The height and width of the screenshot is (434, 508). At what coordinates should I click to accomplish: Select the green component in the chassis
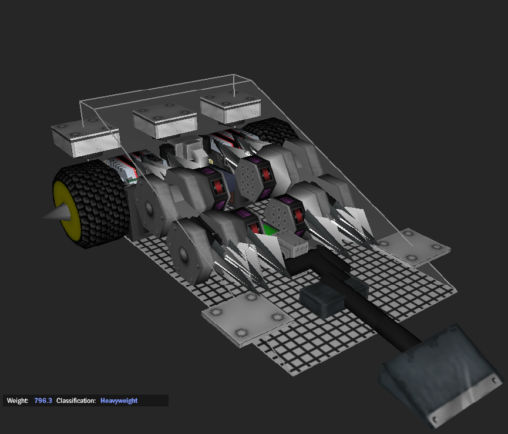click(270, 229)
